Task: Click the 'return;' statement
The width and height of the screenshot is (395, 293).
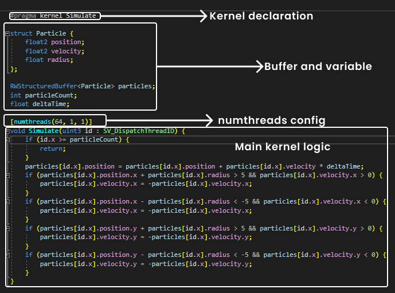Action: tap(53, 149)
